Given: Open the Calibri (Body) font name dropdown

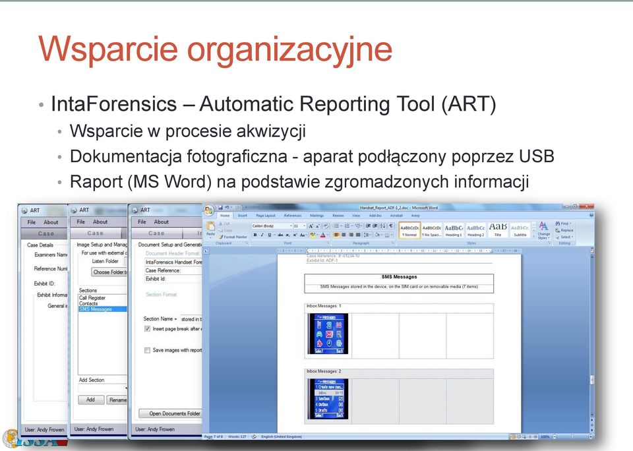Looking at the screenshot, I should coord(291,226).
